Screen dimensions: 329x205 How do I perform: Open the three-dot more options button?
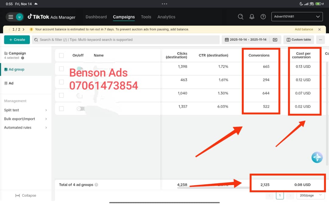click(320, 40)
